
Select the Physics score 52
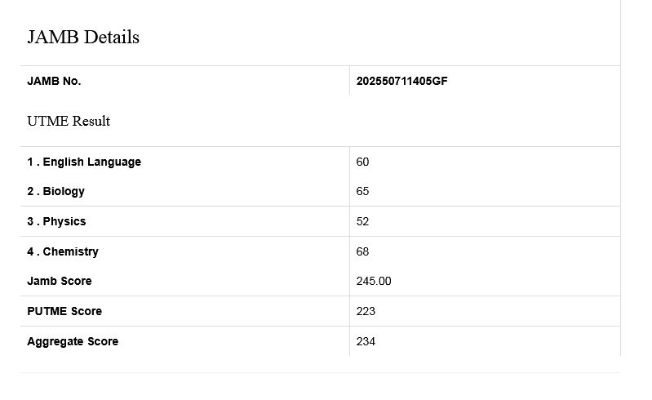[363, 221]
